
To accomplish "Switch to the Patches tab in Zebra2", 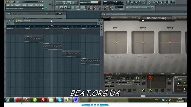I will (124, 18).
